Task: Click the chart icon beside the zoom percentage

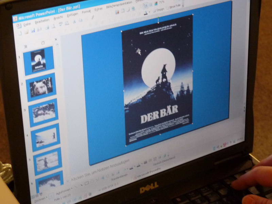Action: [x=156, y=3]
